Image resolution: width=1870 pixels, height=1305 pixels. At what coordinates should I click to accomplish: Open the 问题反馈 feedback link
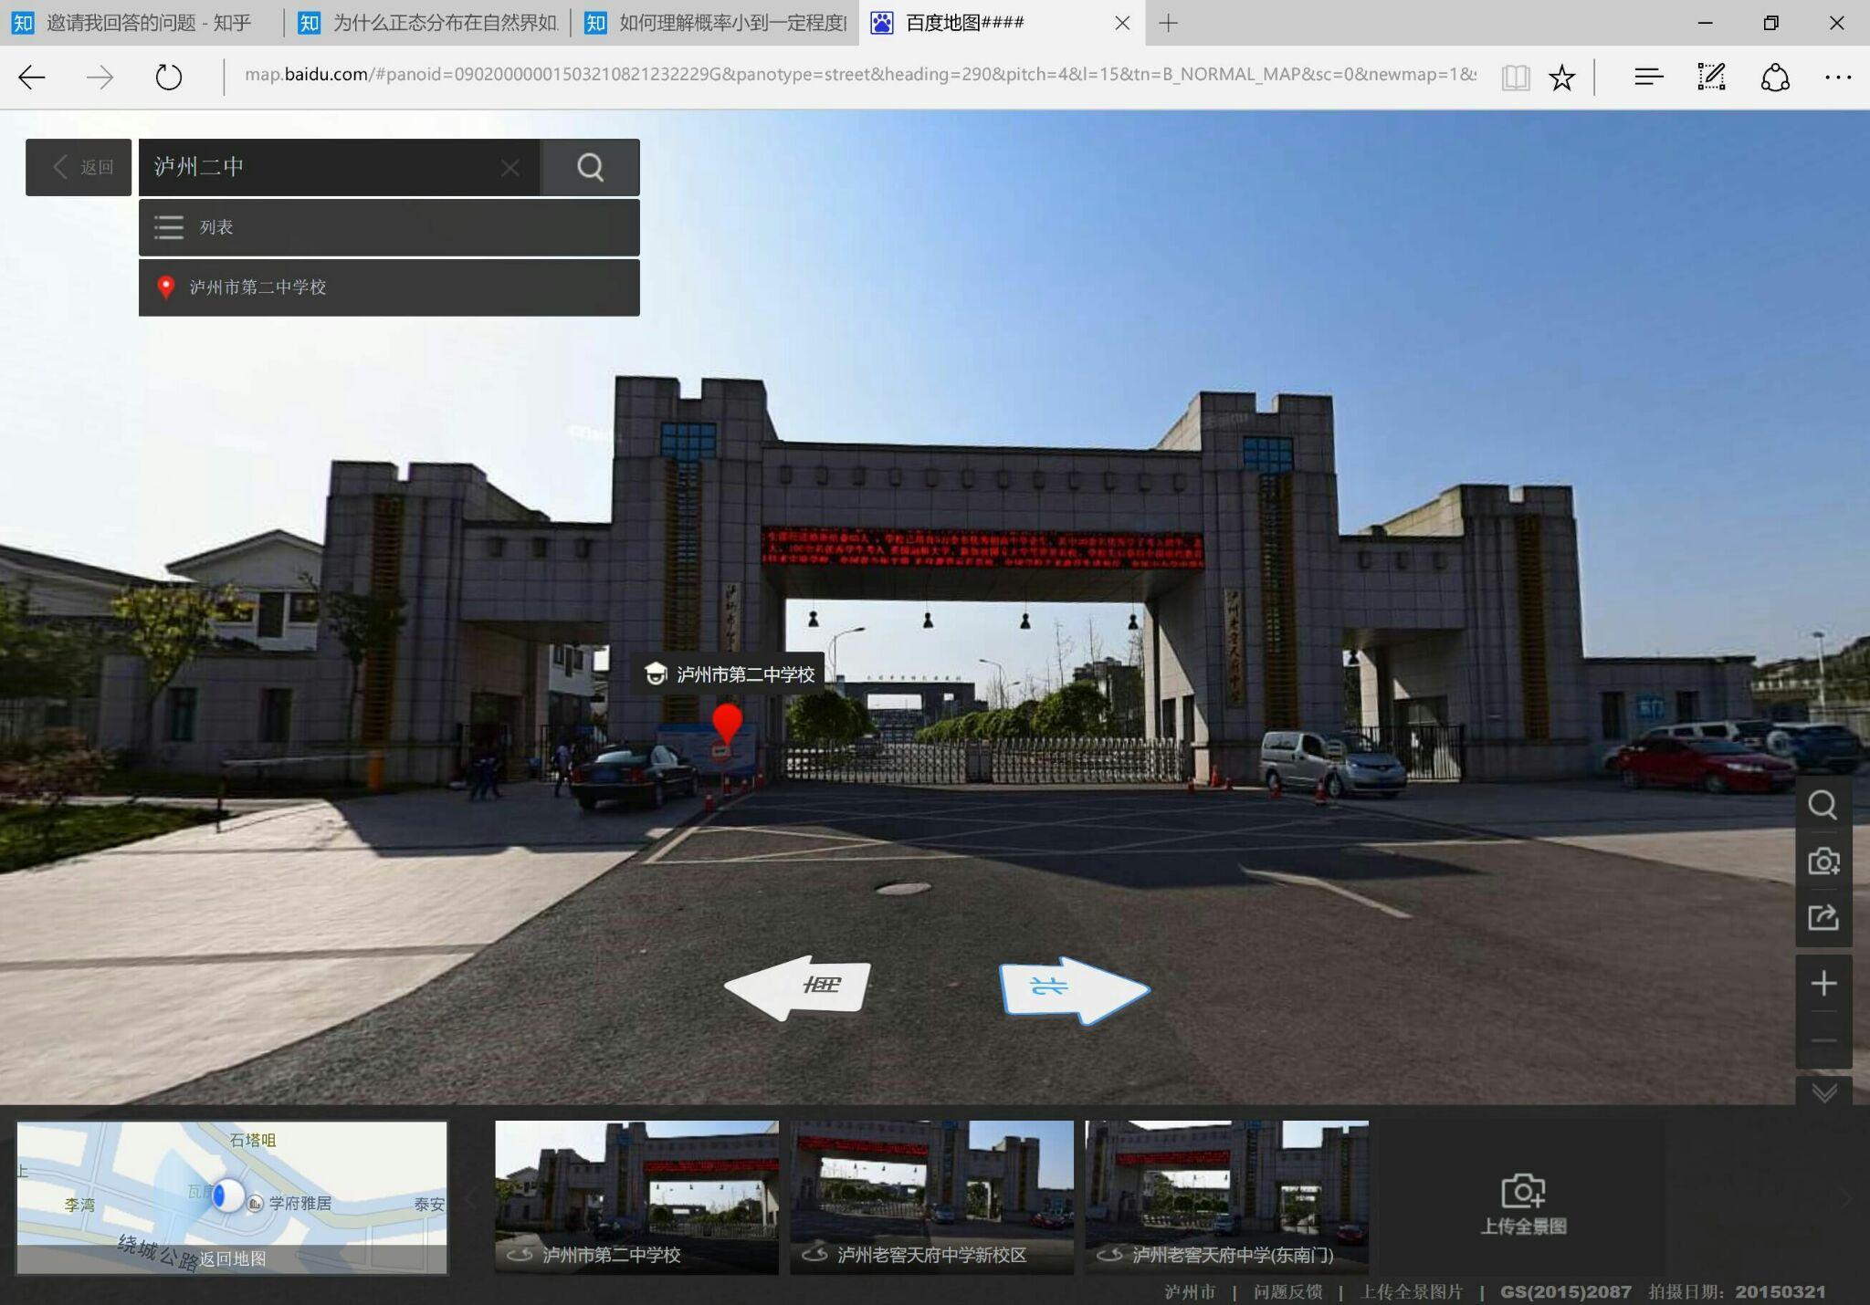[1287, 1291]
